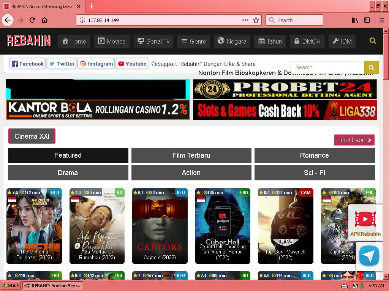Focus the REBAHIN taskbar window button
This screenshot has height=291, width=389.
click(53, 286)
